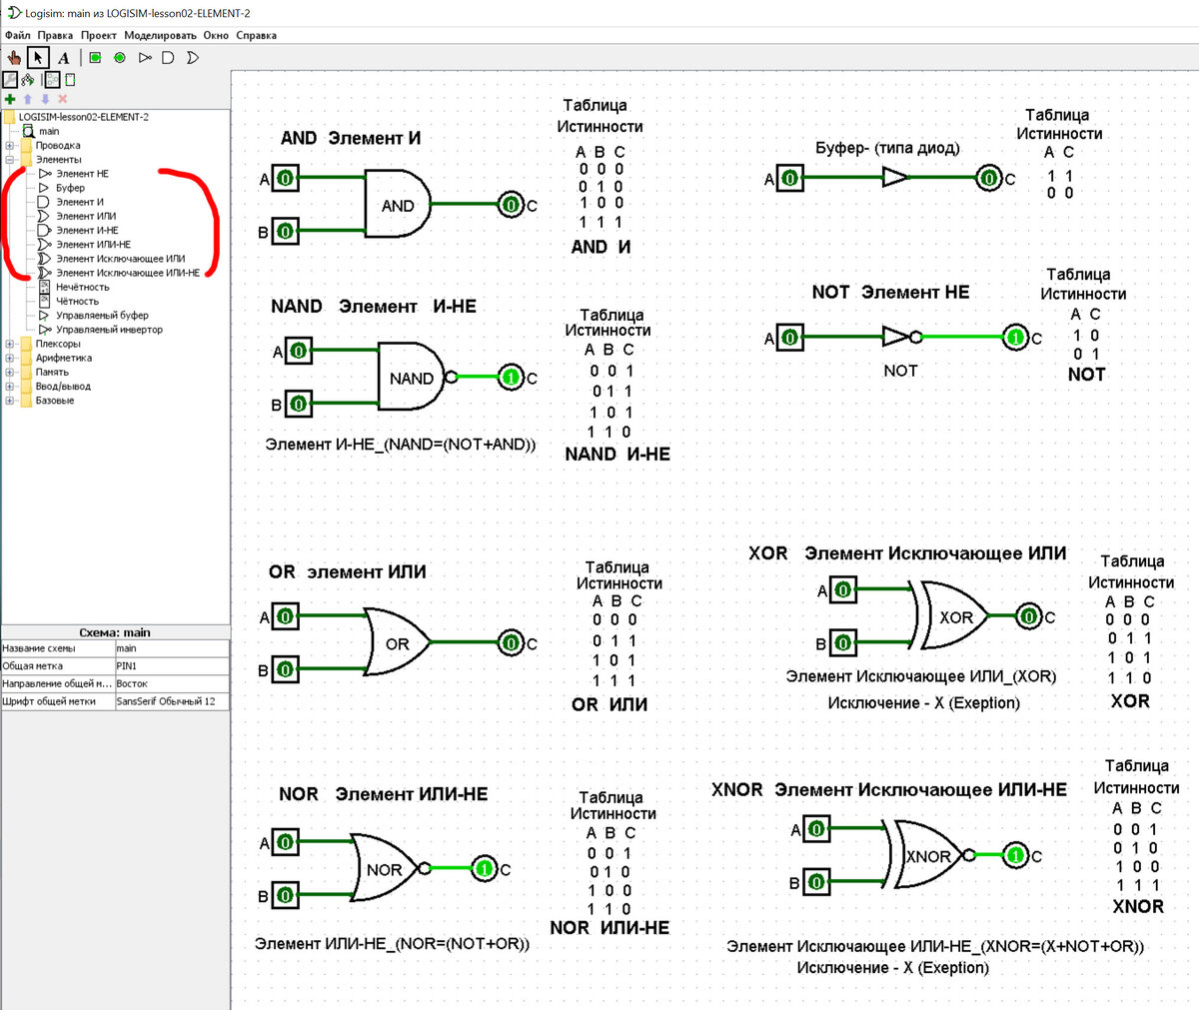Toggle input pin A of the buffer

(x=789, y=179)
